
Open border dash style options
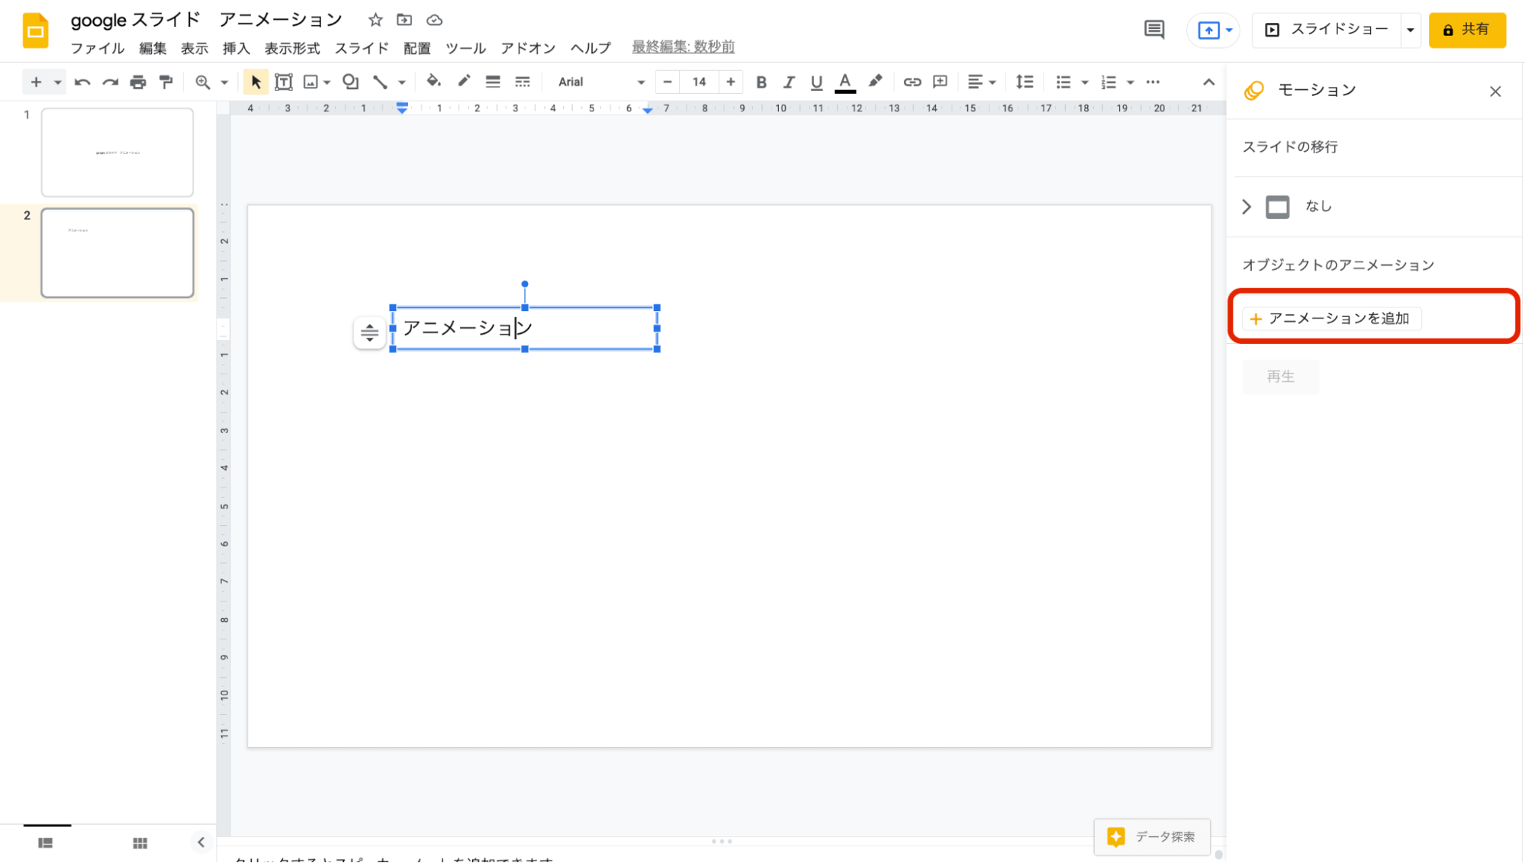point(523,82)
